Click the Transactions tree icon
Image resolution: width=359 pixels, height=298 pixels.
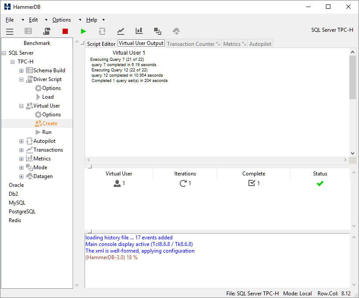(30, 150)
